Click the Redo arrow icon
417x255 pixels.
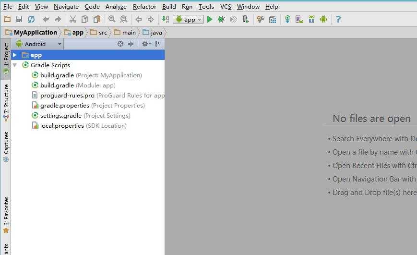click(x=58, y=19)
